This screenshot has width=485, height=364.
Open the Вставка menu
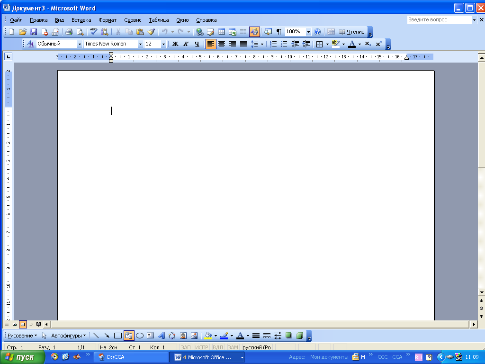point(81,20)
